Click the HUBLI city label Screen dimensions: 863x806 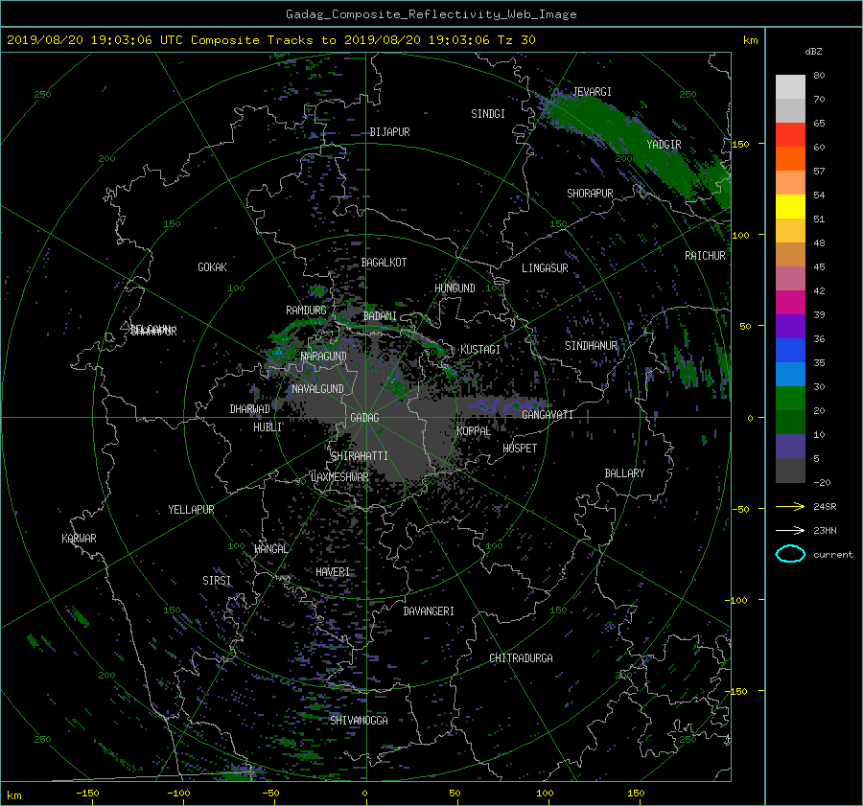(268, 426)
